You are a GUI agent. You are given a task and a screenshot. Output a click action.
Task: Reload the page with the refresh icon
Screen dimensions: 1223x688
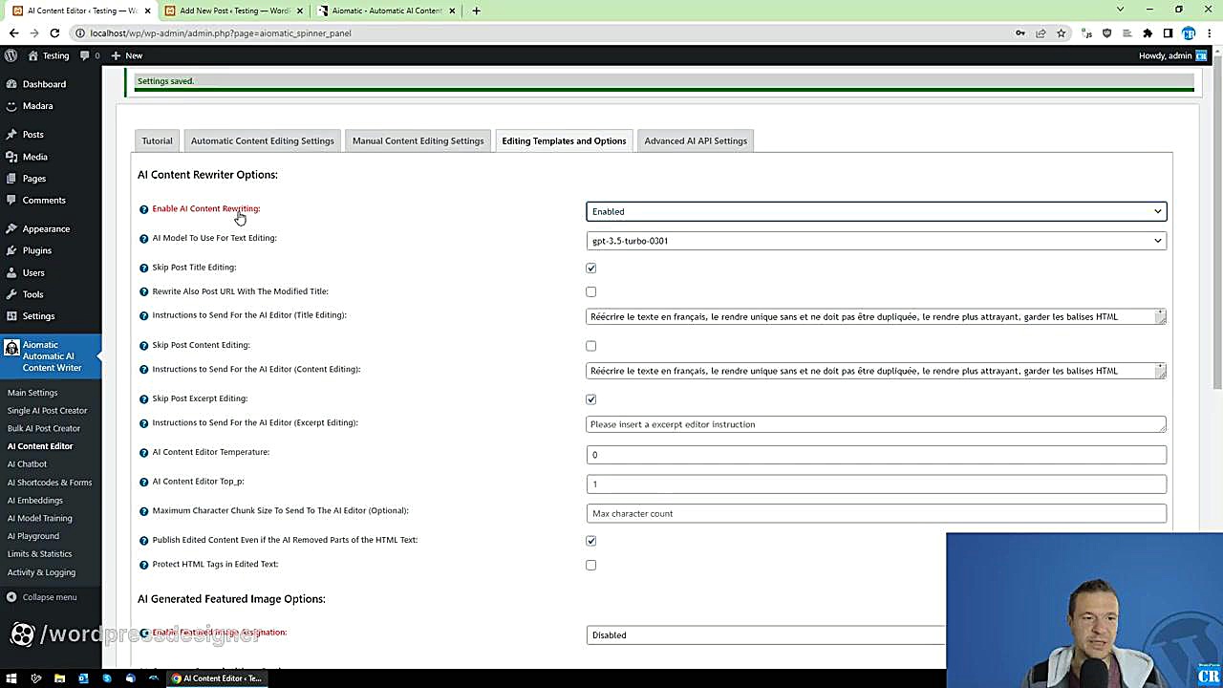point(54,32)
